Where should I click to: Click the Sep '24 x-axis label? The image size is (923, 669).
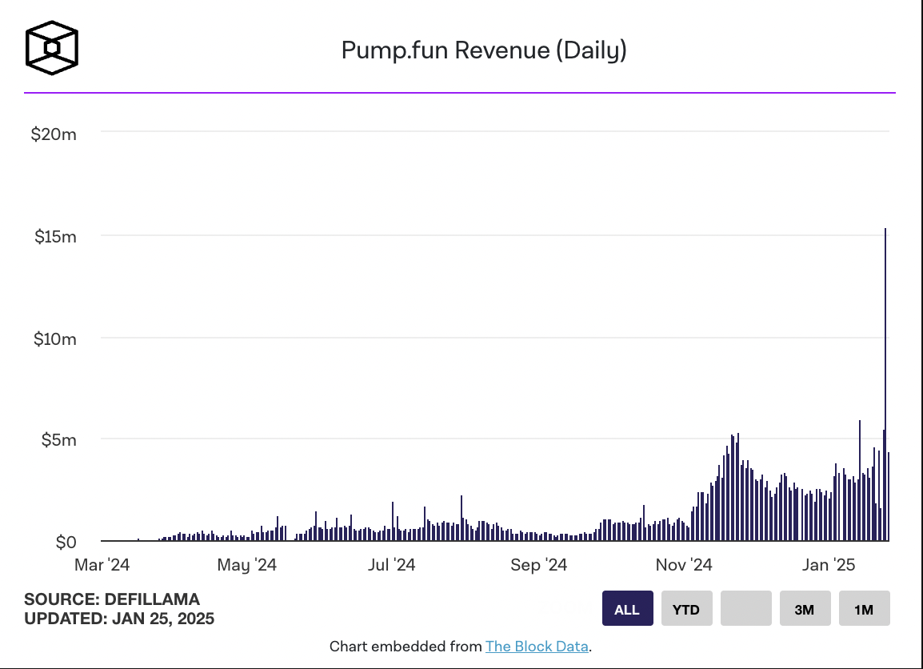tap(537, 565)
